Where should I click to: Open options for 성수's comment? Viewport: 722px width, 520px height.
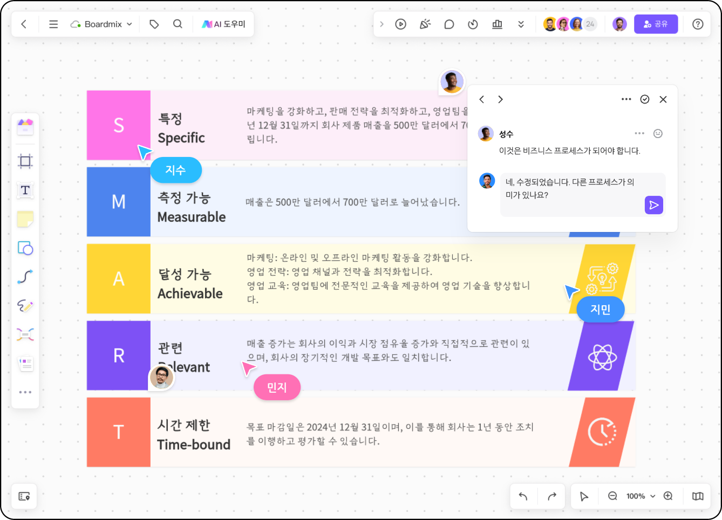(639, 133)
